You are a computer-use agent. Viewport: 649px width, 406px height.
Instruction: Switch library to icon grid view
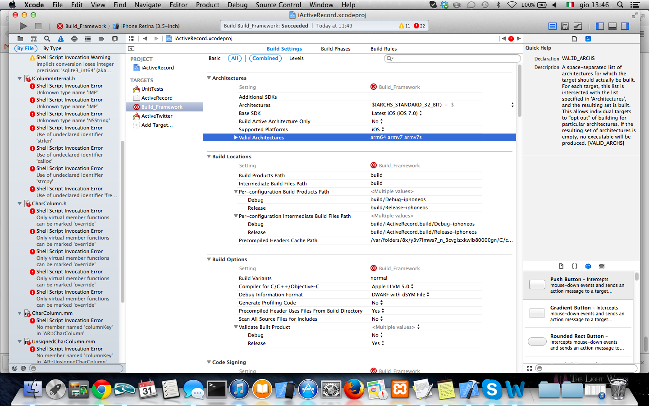[x=530, y=369]
